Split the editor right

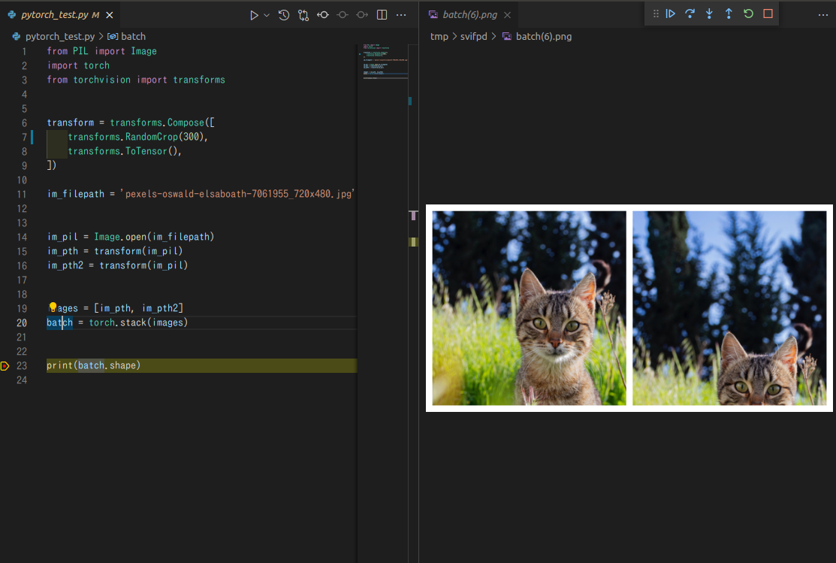pos(382,15)
